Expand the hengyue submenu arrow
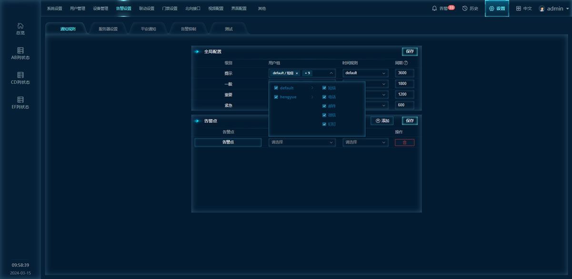The width and height of the screenshot is (572, 279). (312, 97)
